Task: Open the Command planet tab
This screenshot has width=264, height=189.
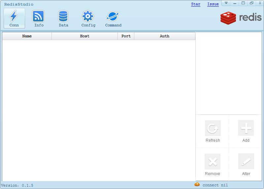Action: [113, 18]
